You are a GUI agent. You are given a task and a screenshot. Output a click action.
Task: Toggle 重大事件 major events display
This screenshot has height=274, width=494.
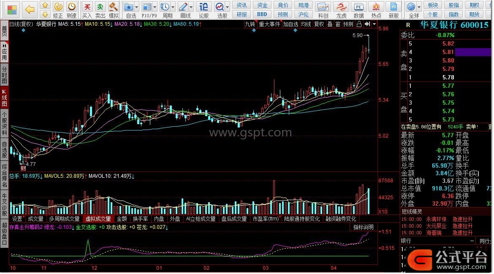269,24
